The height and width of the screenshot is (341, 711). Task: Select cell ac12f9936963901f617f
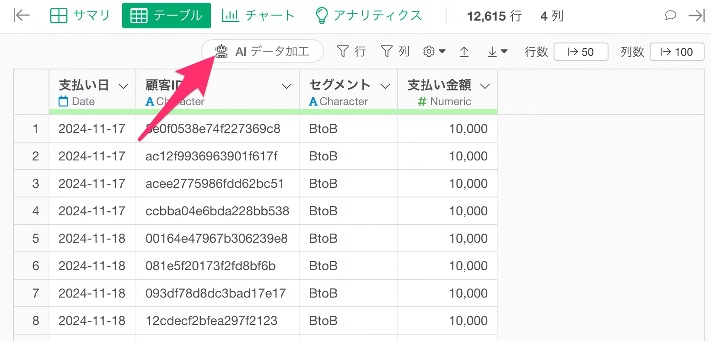[x=217, y=156]
